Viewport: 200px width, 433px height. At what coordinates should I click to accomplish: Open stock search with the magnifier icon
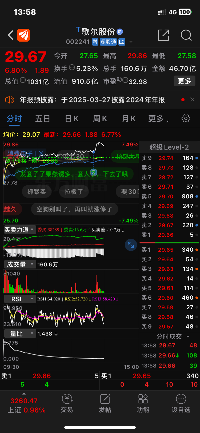186,35
